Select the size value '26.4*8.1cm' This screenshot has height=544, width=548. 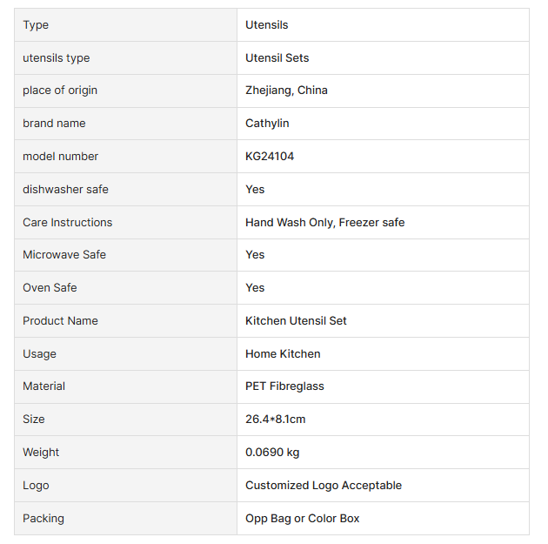coord(275,420)
